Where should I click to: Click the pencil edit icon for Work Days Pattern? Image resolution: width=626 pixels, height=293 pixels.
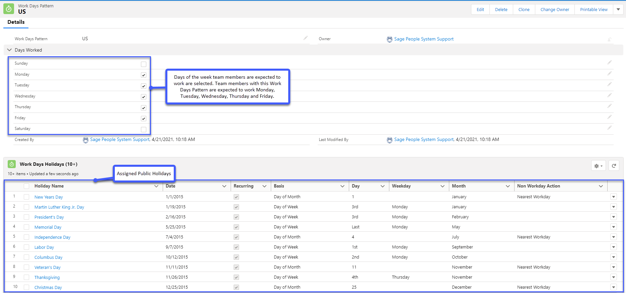(x=305, y=38)
